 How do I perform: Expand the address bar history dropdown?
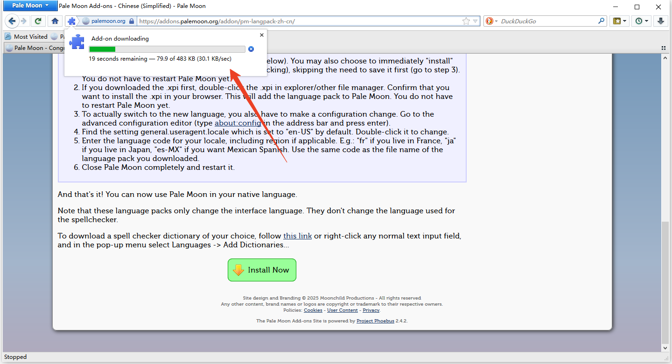point(476,21)
